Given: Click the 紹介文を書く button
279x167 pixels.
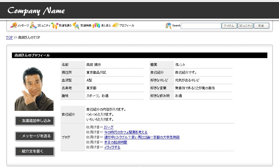Looking at the screenshot, I should click(x=35, y=151).
